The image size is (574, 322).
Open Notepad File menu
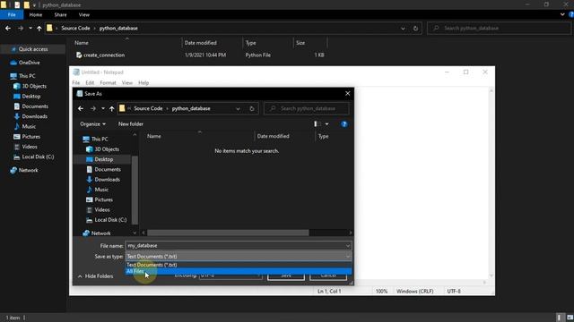(x=75, y=83)
